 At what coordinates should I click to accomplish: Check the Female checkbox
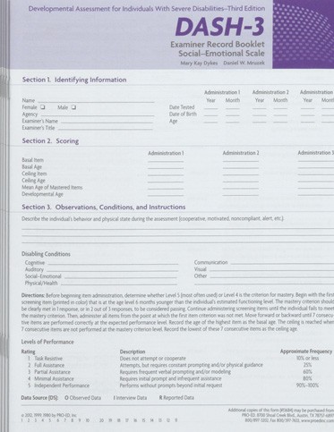click(43, 107)
